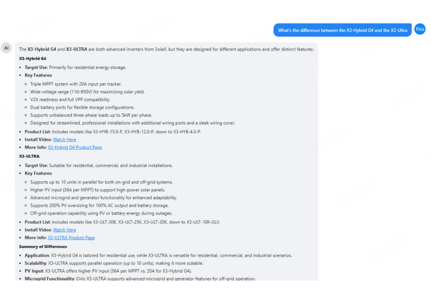
Task: Click the Microgrid Functionality summary line
Action: (140, 279)
